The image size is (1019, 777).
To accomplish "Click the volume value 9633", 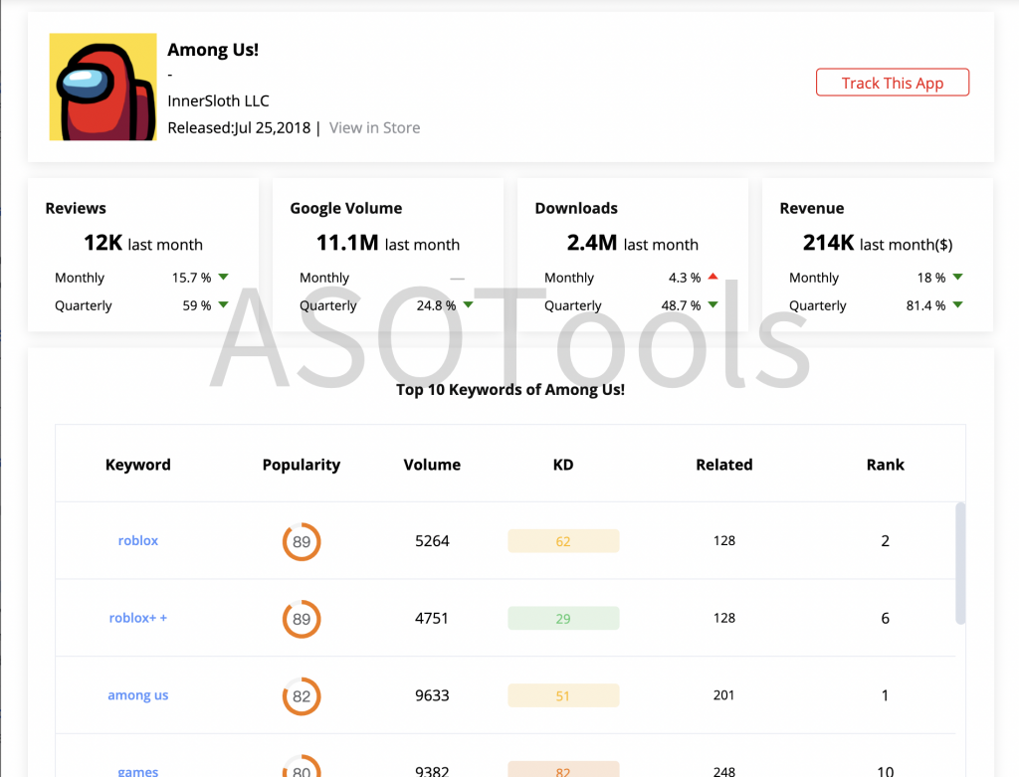I will 432,695.
